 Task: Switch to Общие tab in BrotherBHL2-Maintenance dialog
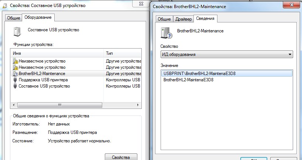click(x=164, y=19)
